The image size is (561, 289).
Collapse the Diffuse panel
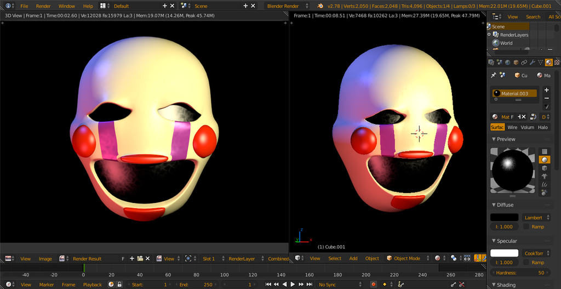(x=494, y=205)
